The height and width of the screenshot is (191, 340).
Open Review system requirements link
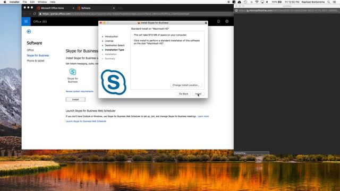[80, 91]
